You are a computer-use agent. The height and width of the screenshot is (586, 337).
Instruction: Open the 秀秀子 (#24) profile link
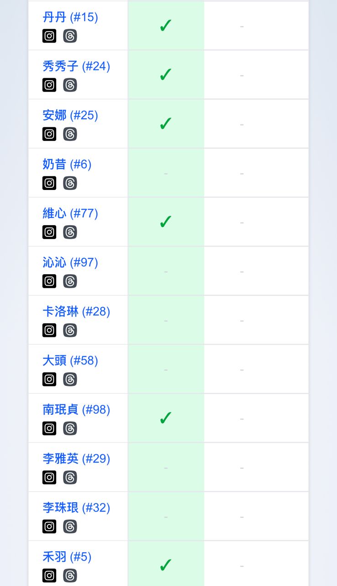tap(76, 66)
